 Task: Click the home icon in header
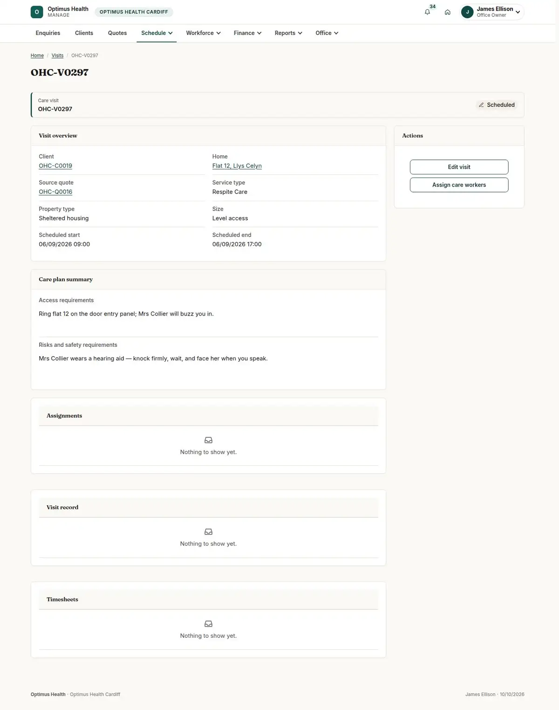pyautogui.click(x=447, y=12)
